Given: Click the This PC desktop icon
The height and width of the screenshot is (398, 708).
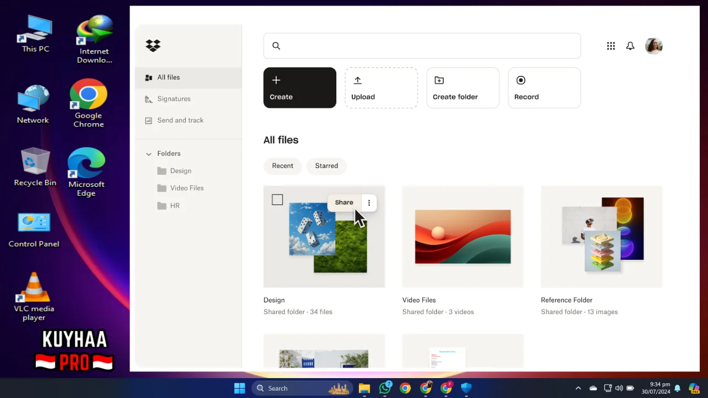Looking at the screenshot, I should point(35,34).
